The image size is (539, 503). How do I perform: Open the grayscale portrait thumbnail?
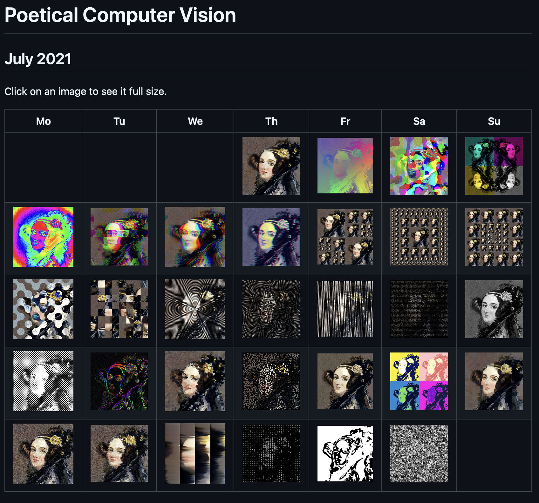pos(494,309)
